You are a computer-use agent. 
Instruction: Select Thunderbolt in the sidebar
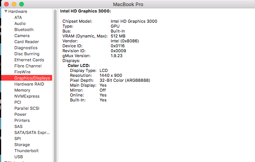tap(26, 151)
